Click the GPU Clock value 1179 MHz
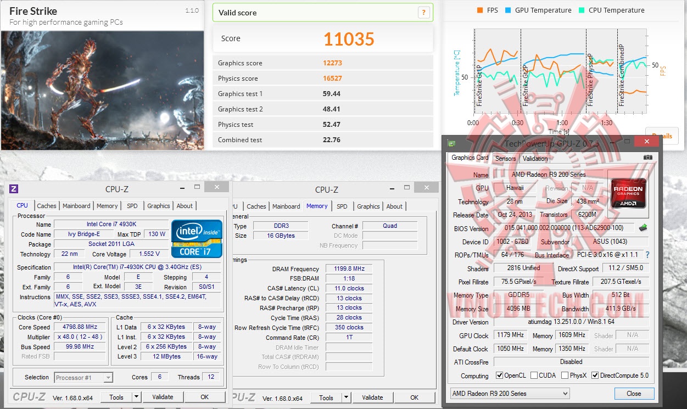This screenshot has width=687, height=409. [x=510, y=335]
